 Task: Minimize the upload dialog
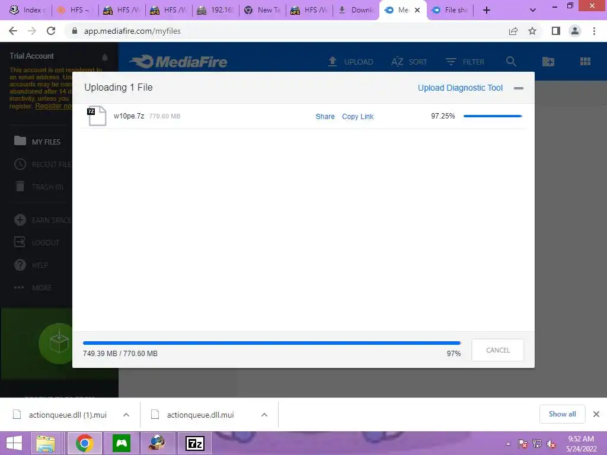518,88
